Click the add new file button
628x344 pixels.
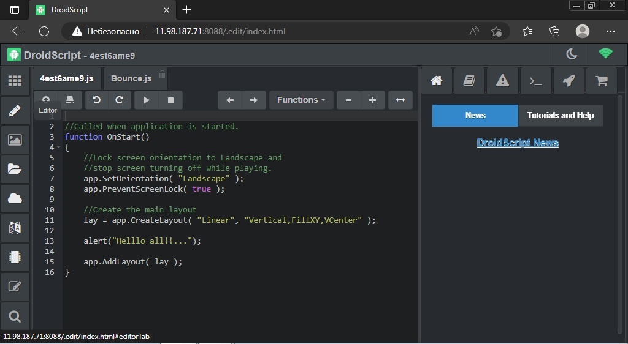46,100
